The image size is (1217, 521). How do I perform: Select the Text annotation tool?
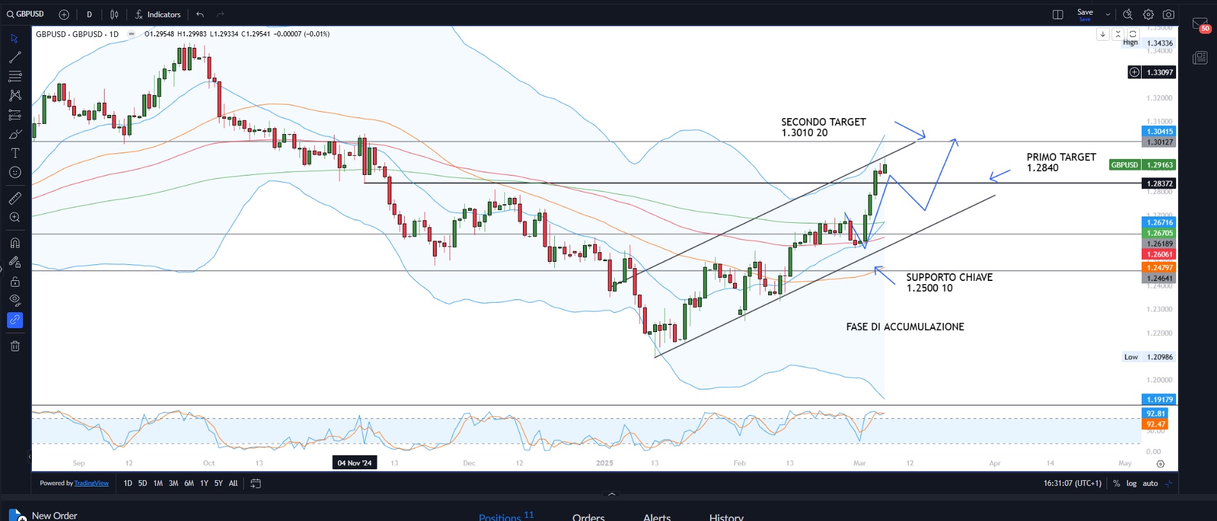pyautogui.click(x=15, y=153)
